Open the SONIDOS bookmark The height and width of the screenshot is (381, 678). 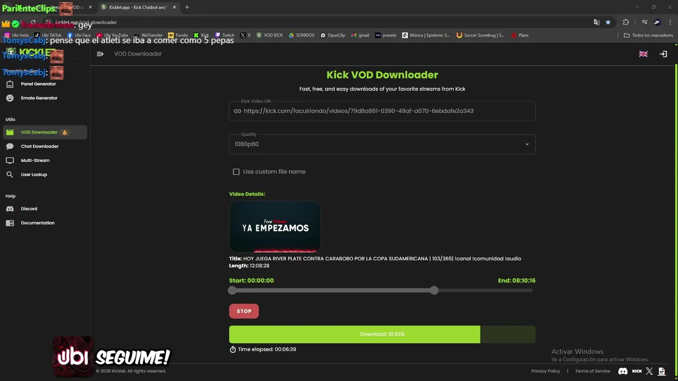coord(301,35)
